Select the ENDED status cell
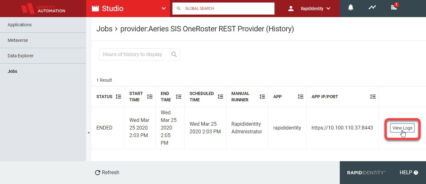The width and height of the screenshot is (426, 184). 107,128
